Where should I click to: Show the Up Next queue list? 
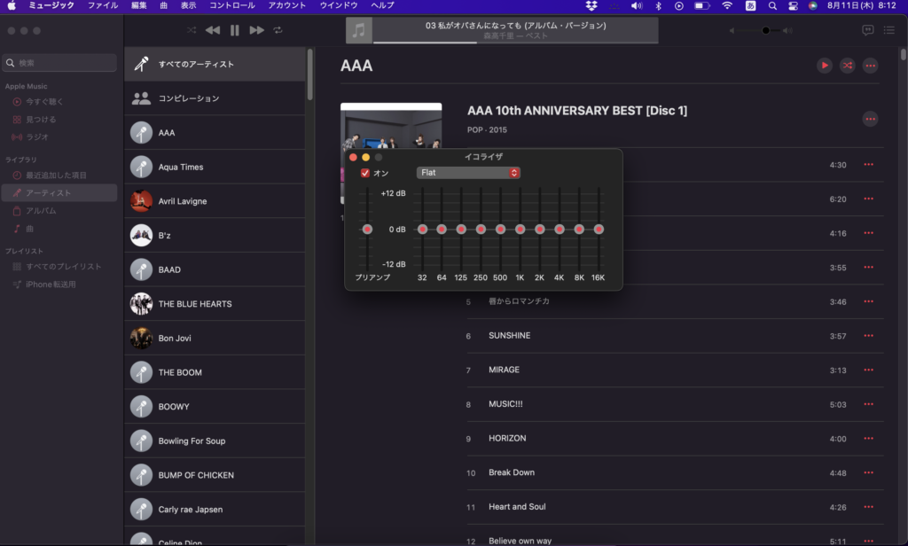[x=889, y=30]
